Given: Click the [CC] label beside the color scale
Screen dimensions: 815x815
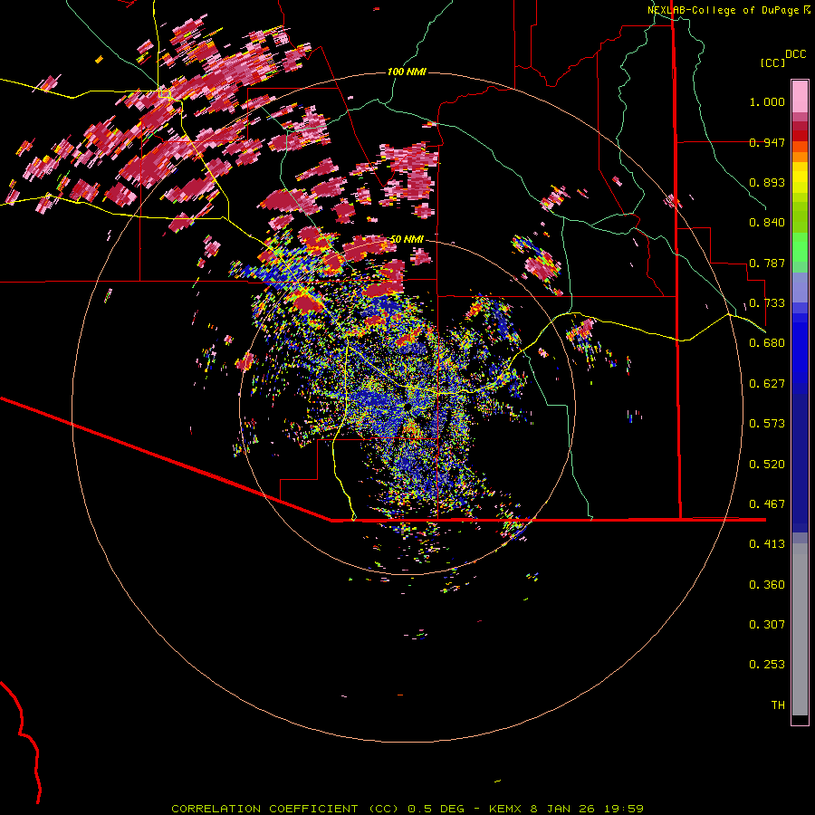Looking at the screenshot, I should [772, 62].
